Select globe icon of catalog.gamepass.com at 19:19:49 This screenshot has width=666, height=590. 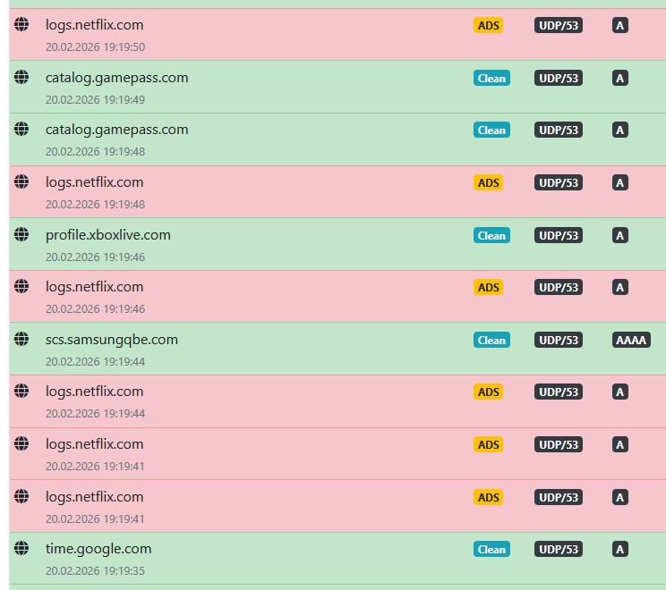[21, 77]
